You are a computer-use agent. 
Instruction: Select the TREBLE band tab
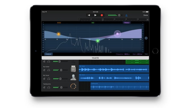pos(127,23)
